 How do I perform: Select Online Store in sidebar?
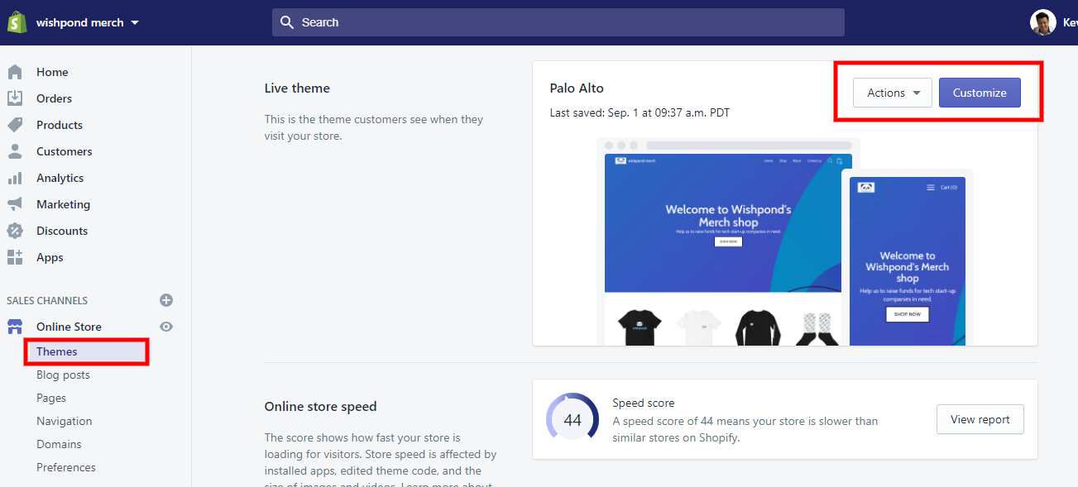[69, 327]
